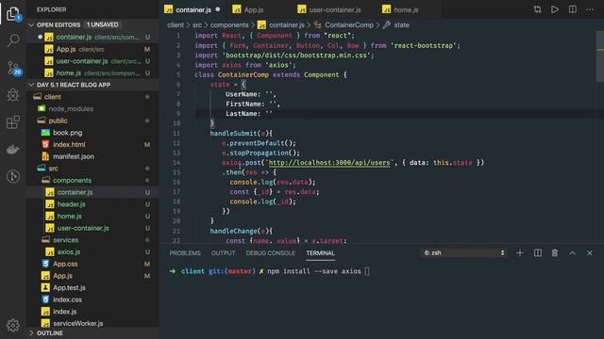Viewport: 604px width, 339px height.
Task: Open index.css in explorer tree
Action: tap(67, 299)
